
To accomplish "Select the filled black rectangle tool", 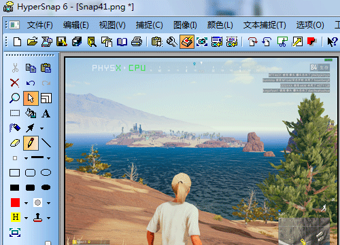I will [x=15, y=187].
